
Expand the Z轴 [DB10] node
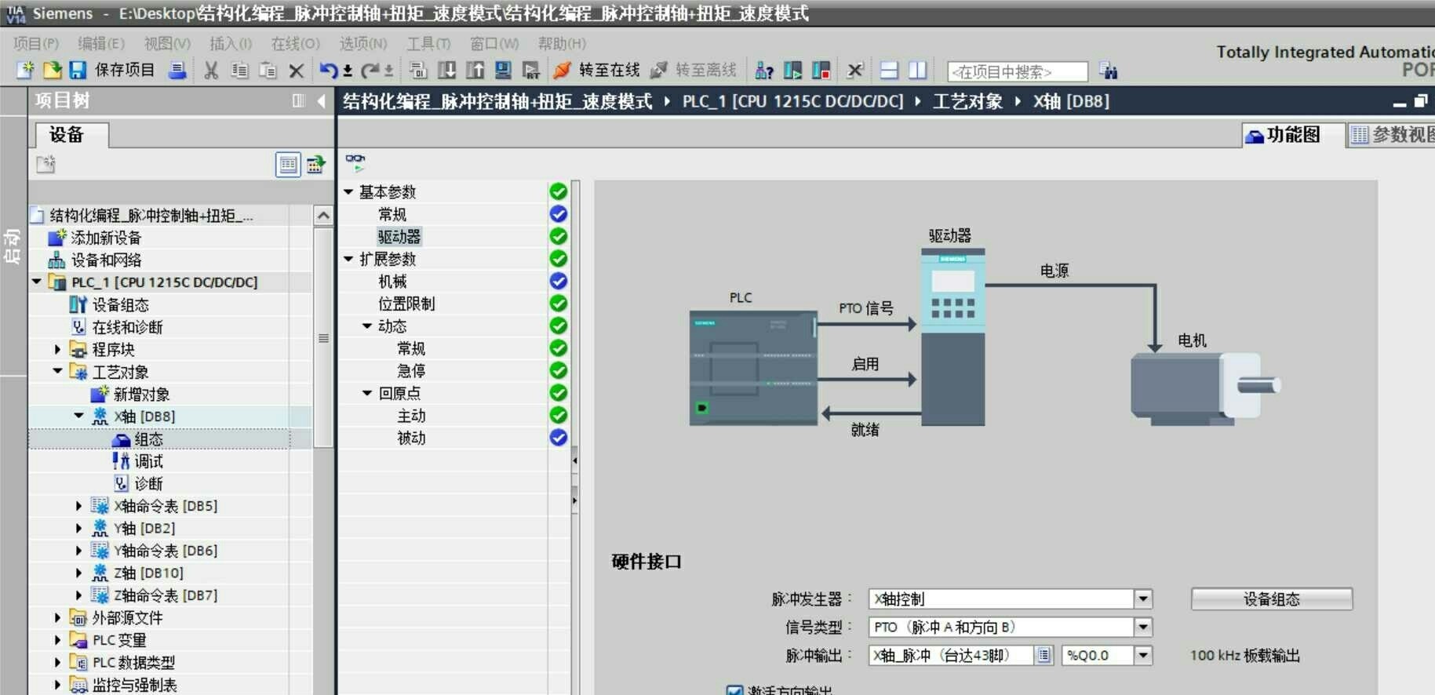(78, 573)
